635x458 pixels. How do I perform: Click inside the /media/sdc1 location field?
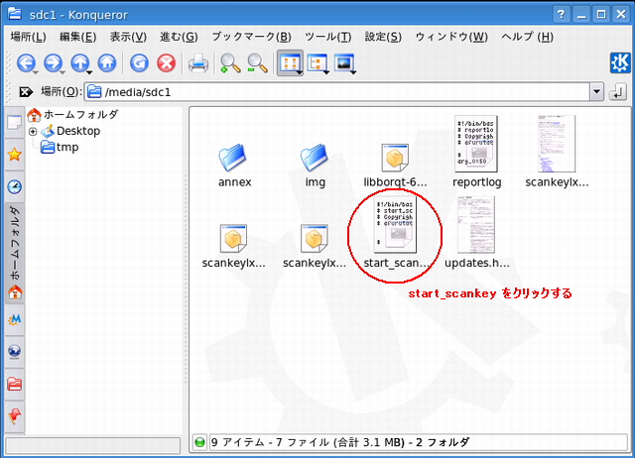coord(336,92)
